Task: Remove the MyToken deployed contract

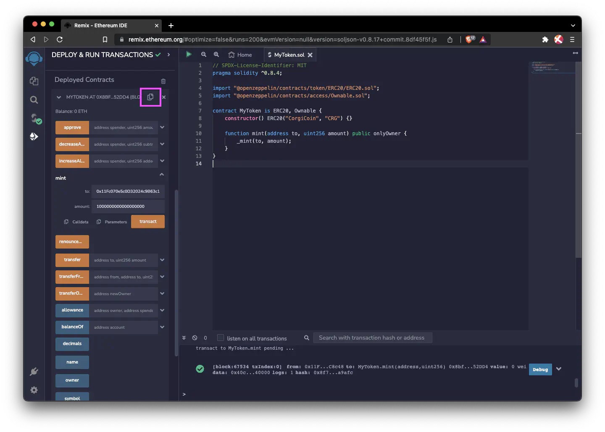Action: (x=164, y=97)
